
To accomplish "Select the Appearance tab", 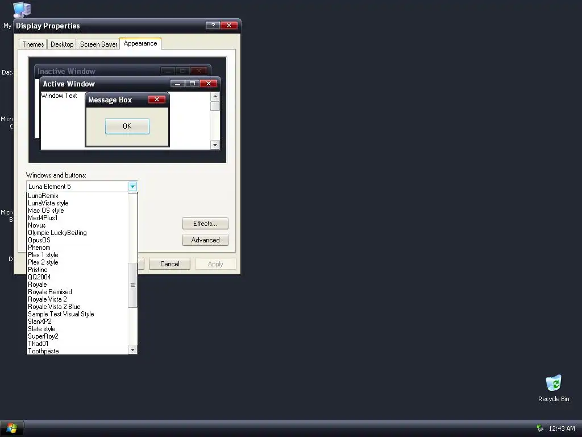I will tap(140, 43).
